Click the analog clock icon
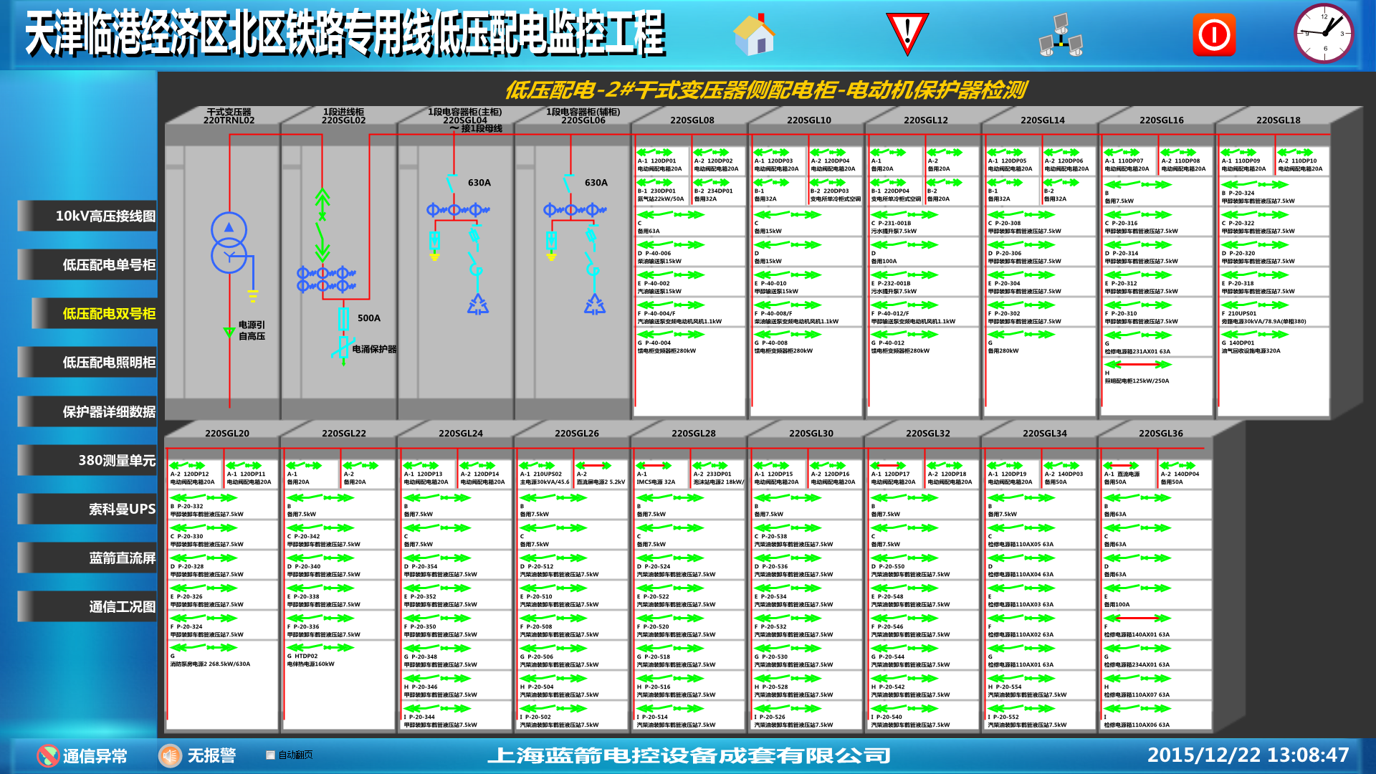 (x=1323, y=34)
